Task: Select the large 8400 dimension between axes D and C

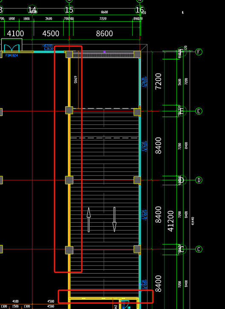Action: [159, 215]
